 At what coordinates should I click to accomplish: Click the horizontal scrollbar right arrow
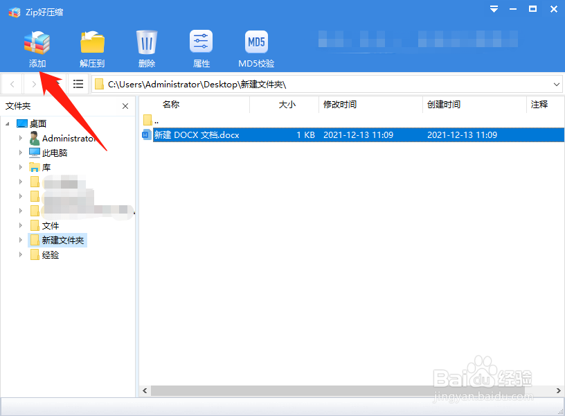[559, 391]
